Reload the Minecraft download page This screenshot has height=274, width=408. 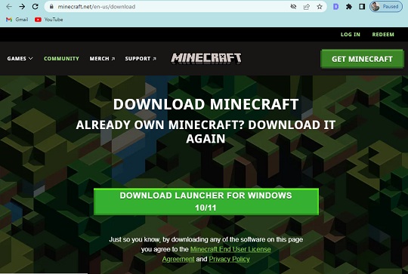pyautogui.click(x=35, y=7)
